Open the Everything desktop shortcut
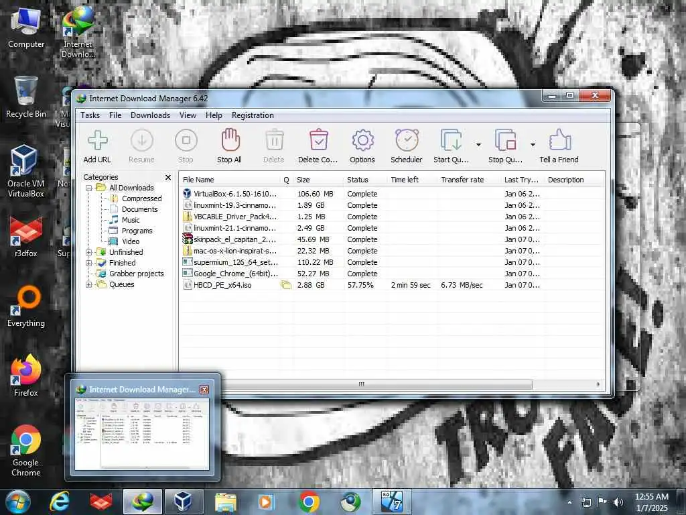This screenshot has width=686, height=515. coord(26,306)
